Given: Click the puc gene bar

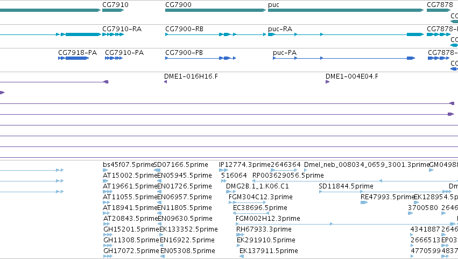Looking at the screenshot, I should click(x=346, y=10).
